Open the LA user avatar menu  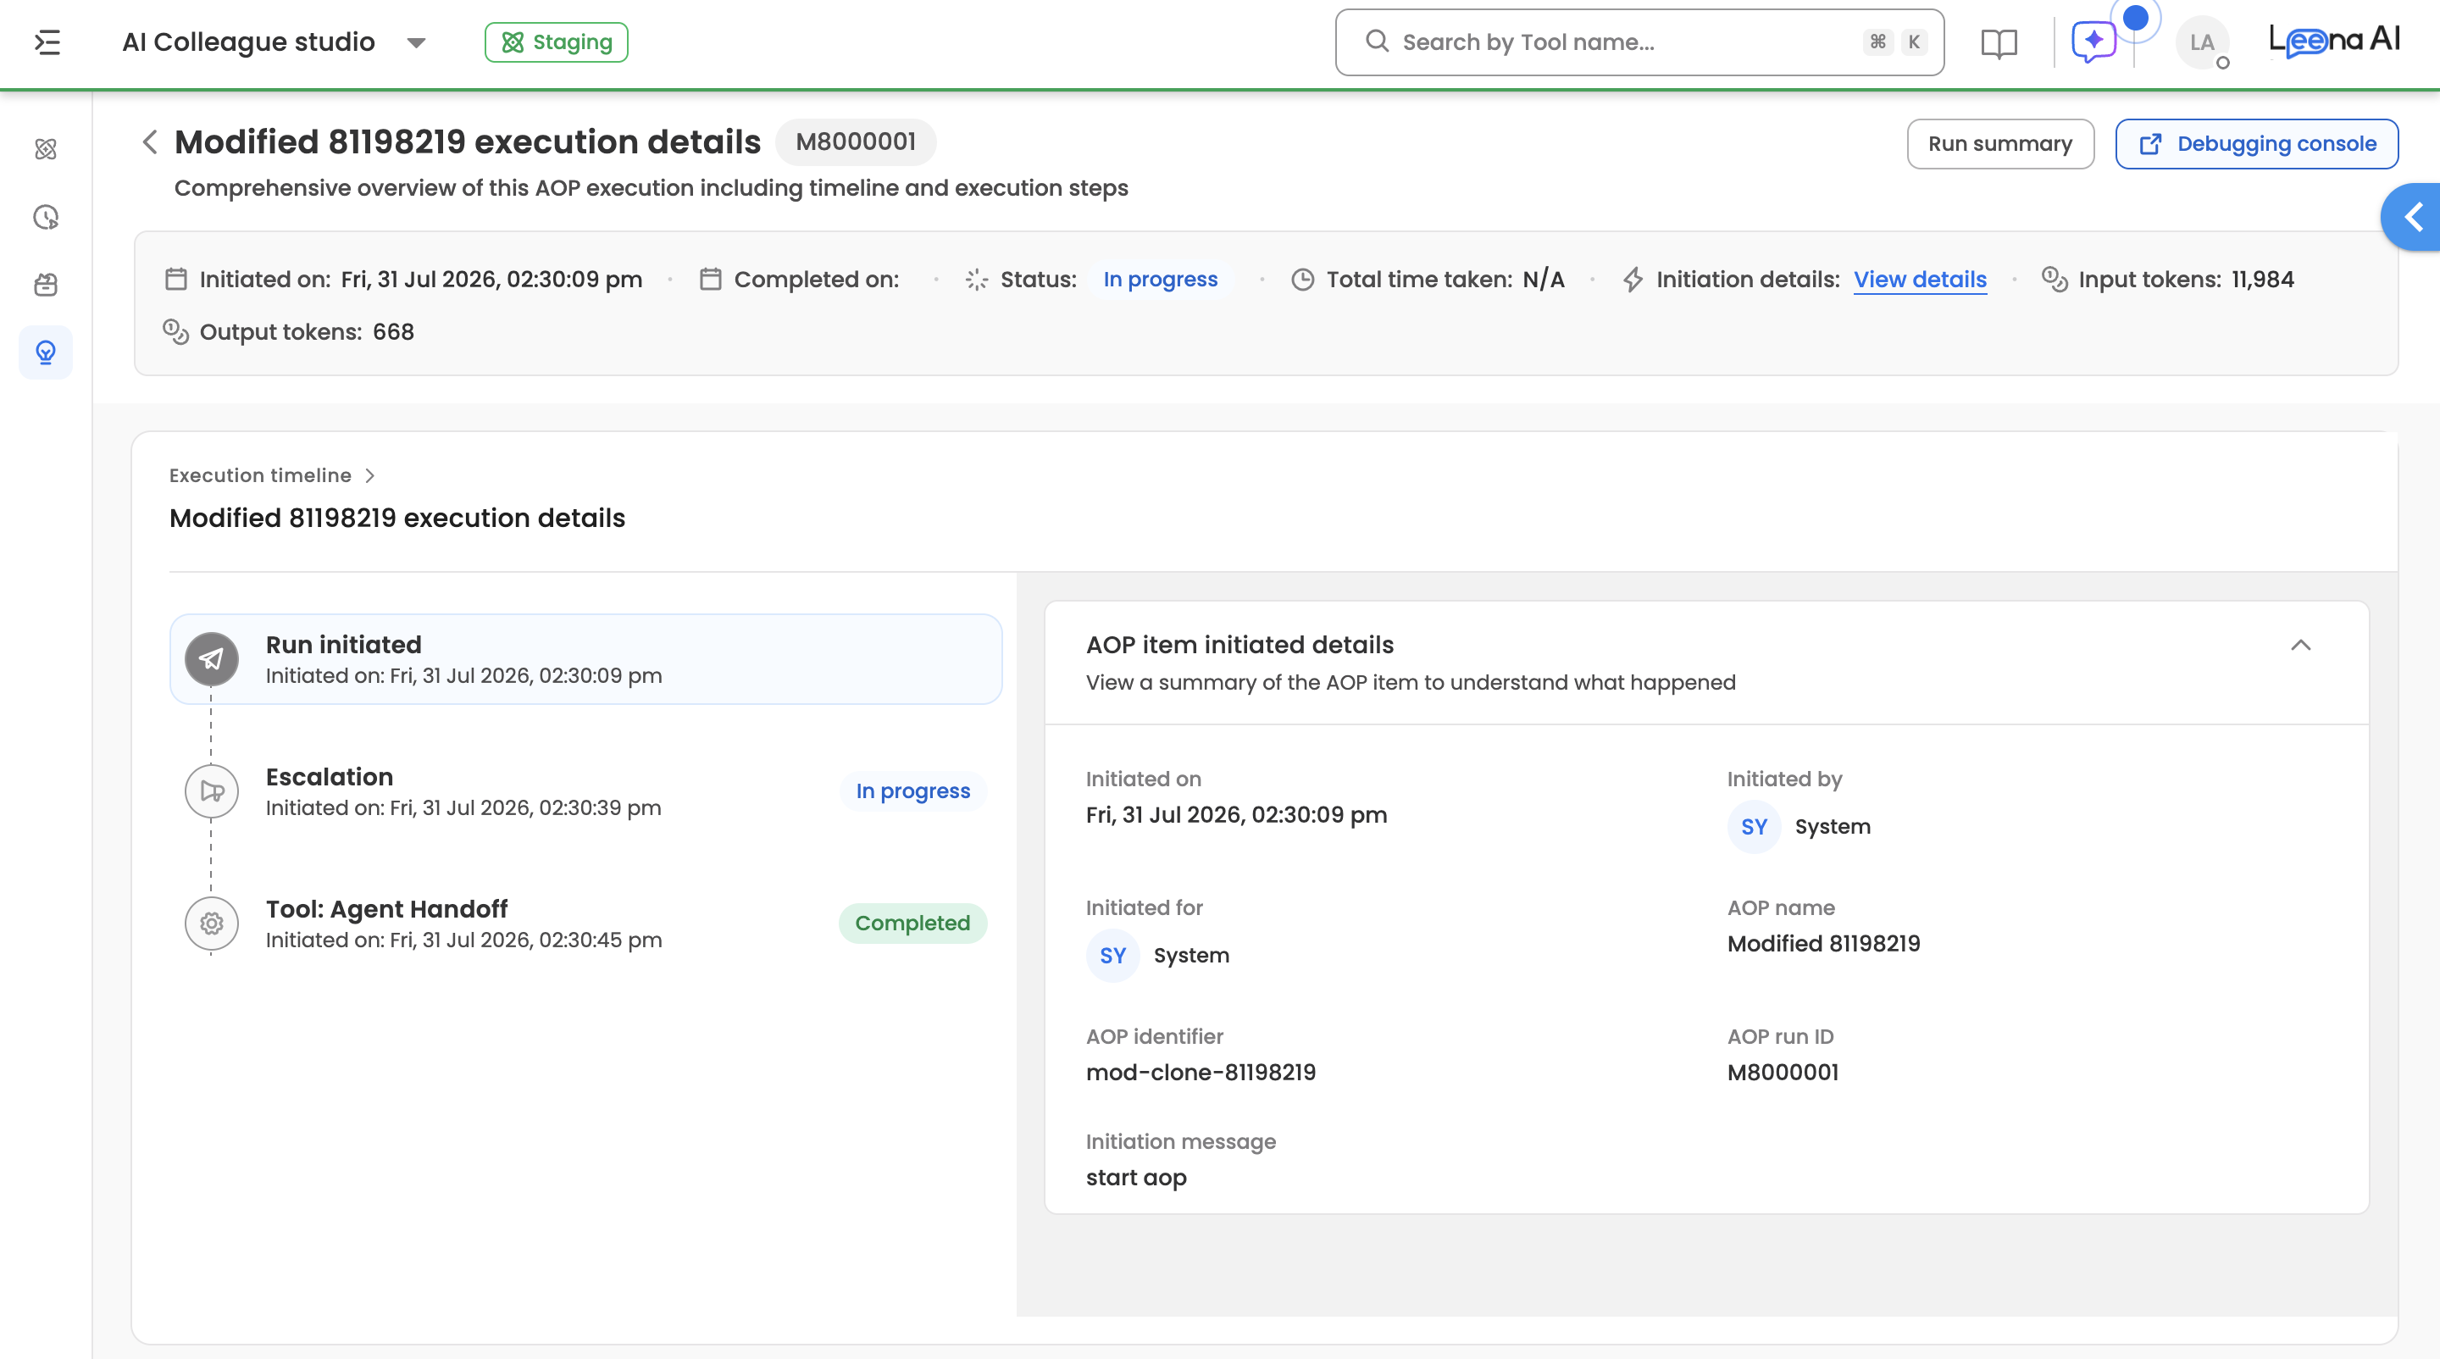click(2202, 42)
